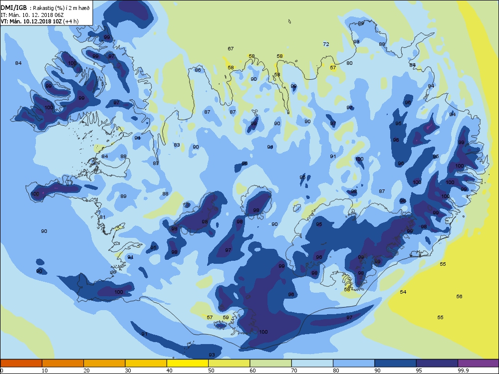Select the 70–80 pale blue legend swatch

click(312, 363)
